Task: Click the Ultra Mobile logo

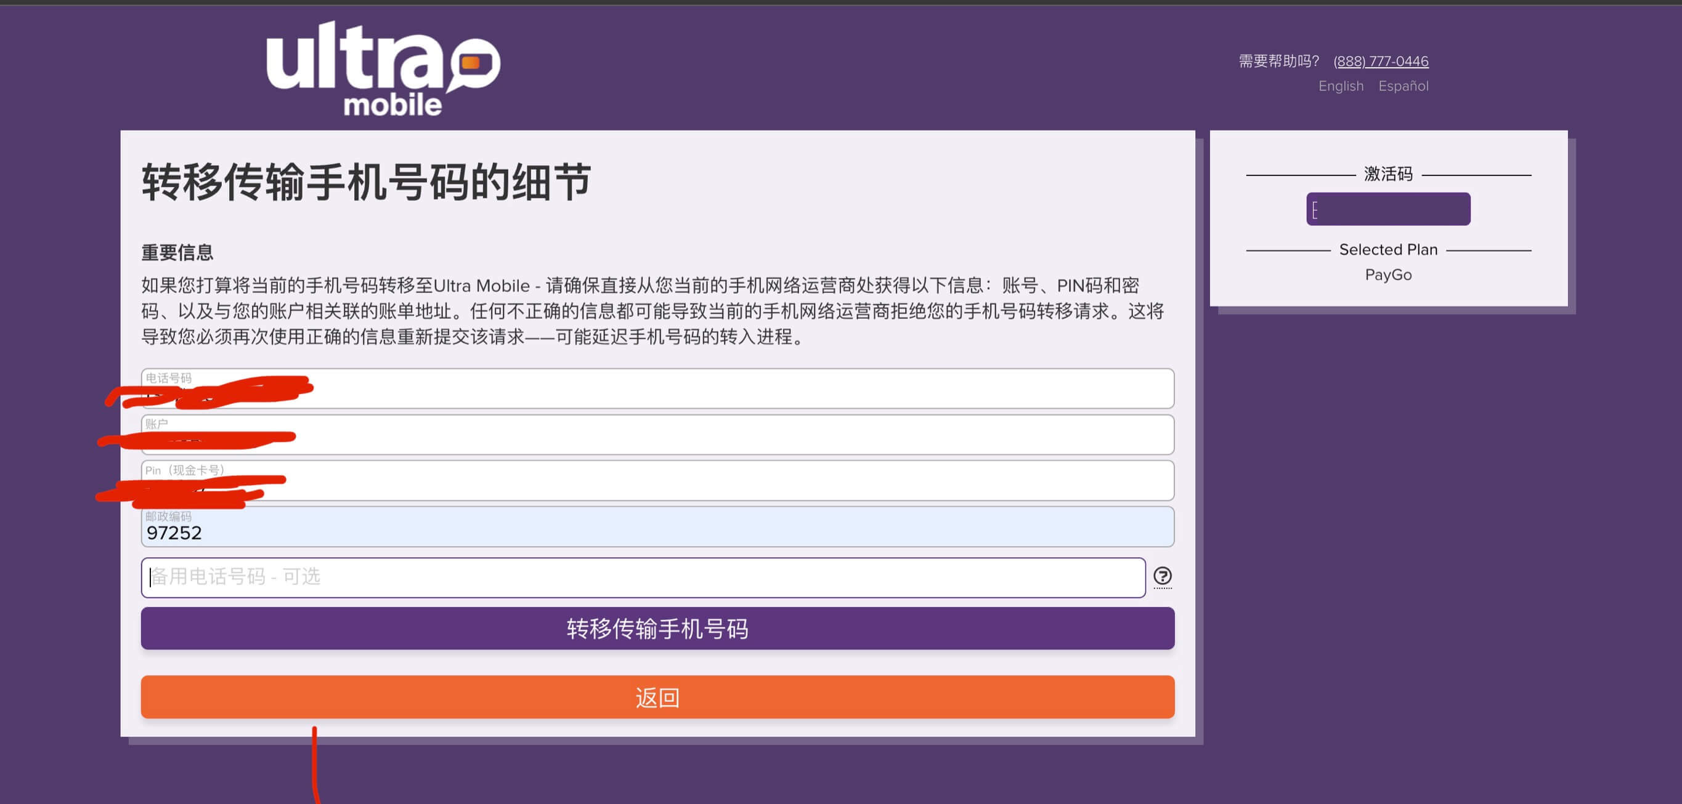Action: (x=383, y=68)
